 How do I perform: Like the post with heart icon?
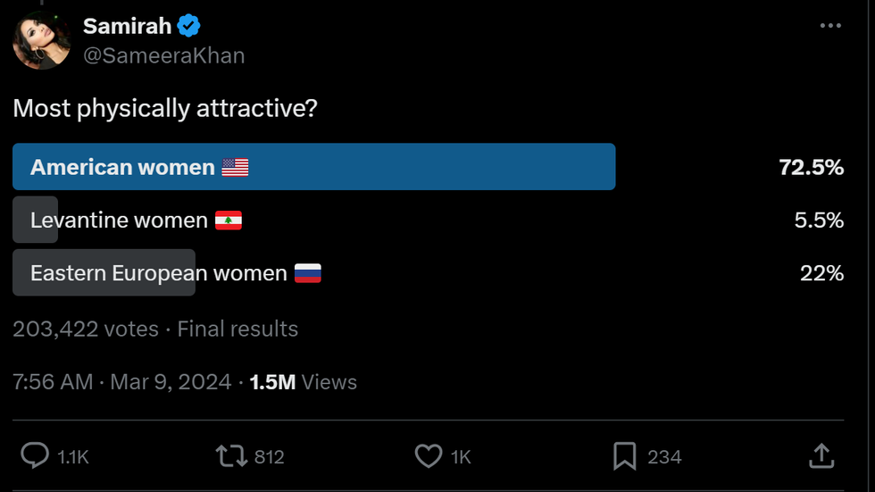click(429, 456)
